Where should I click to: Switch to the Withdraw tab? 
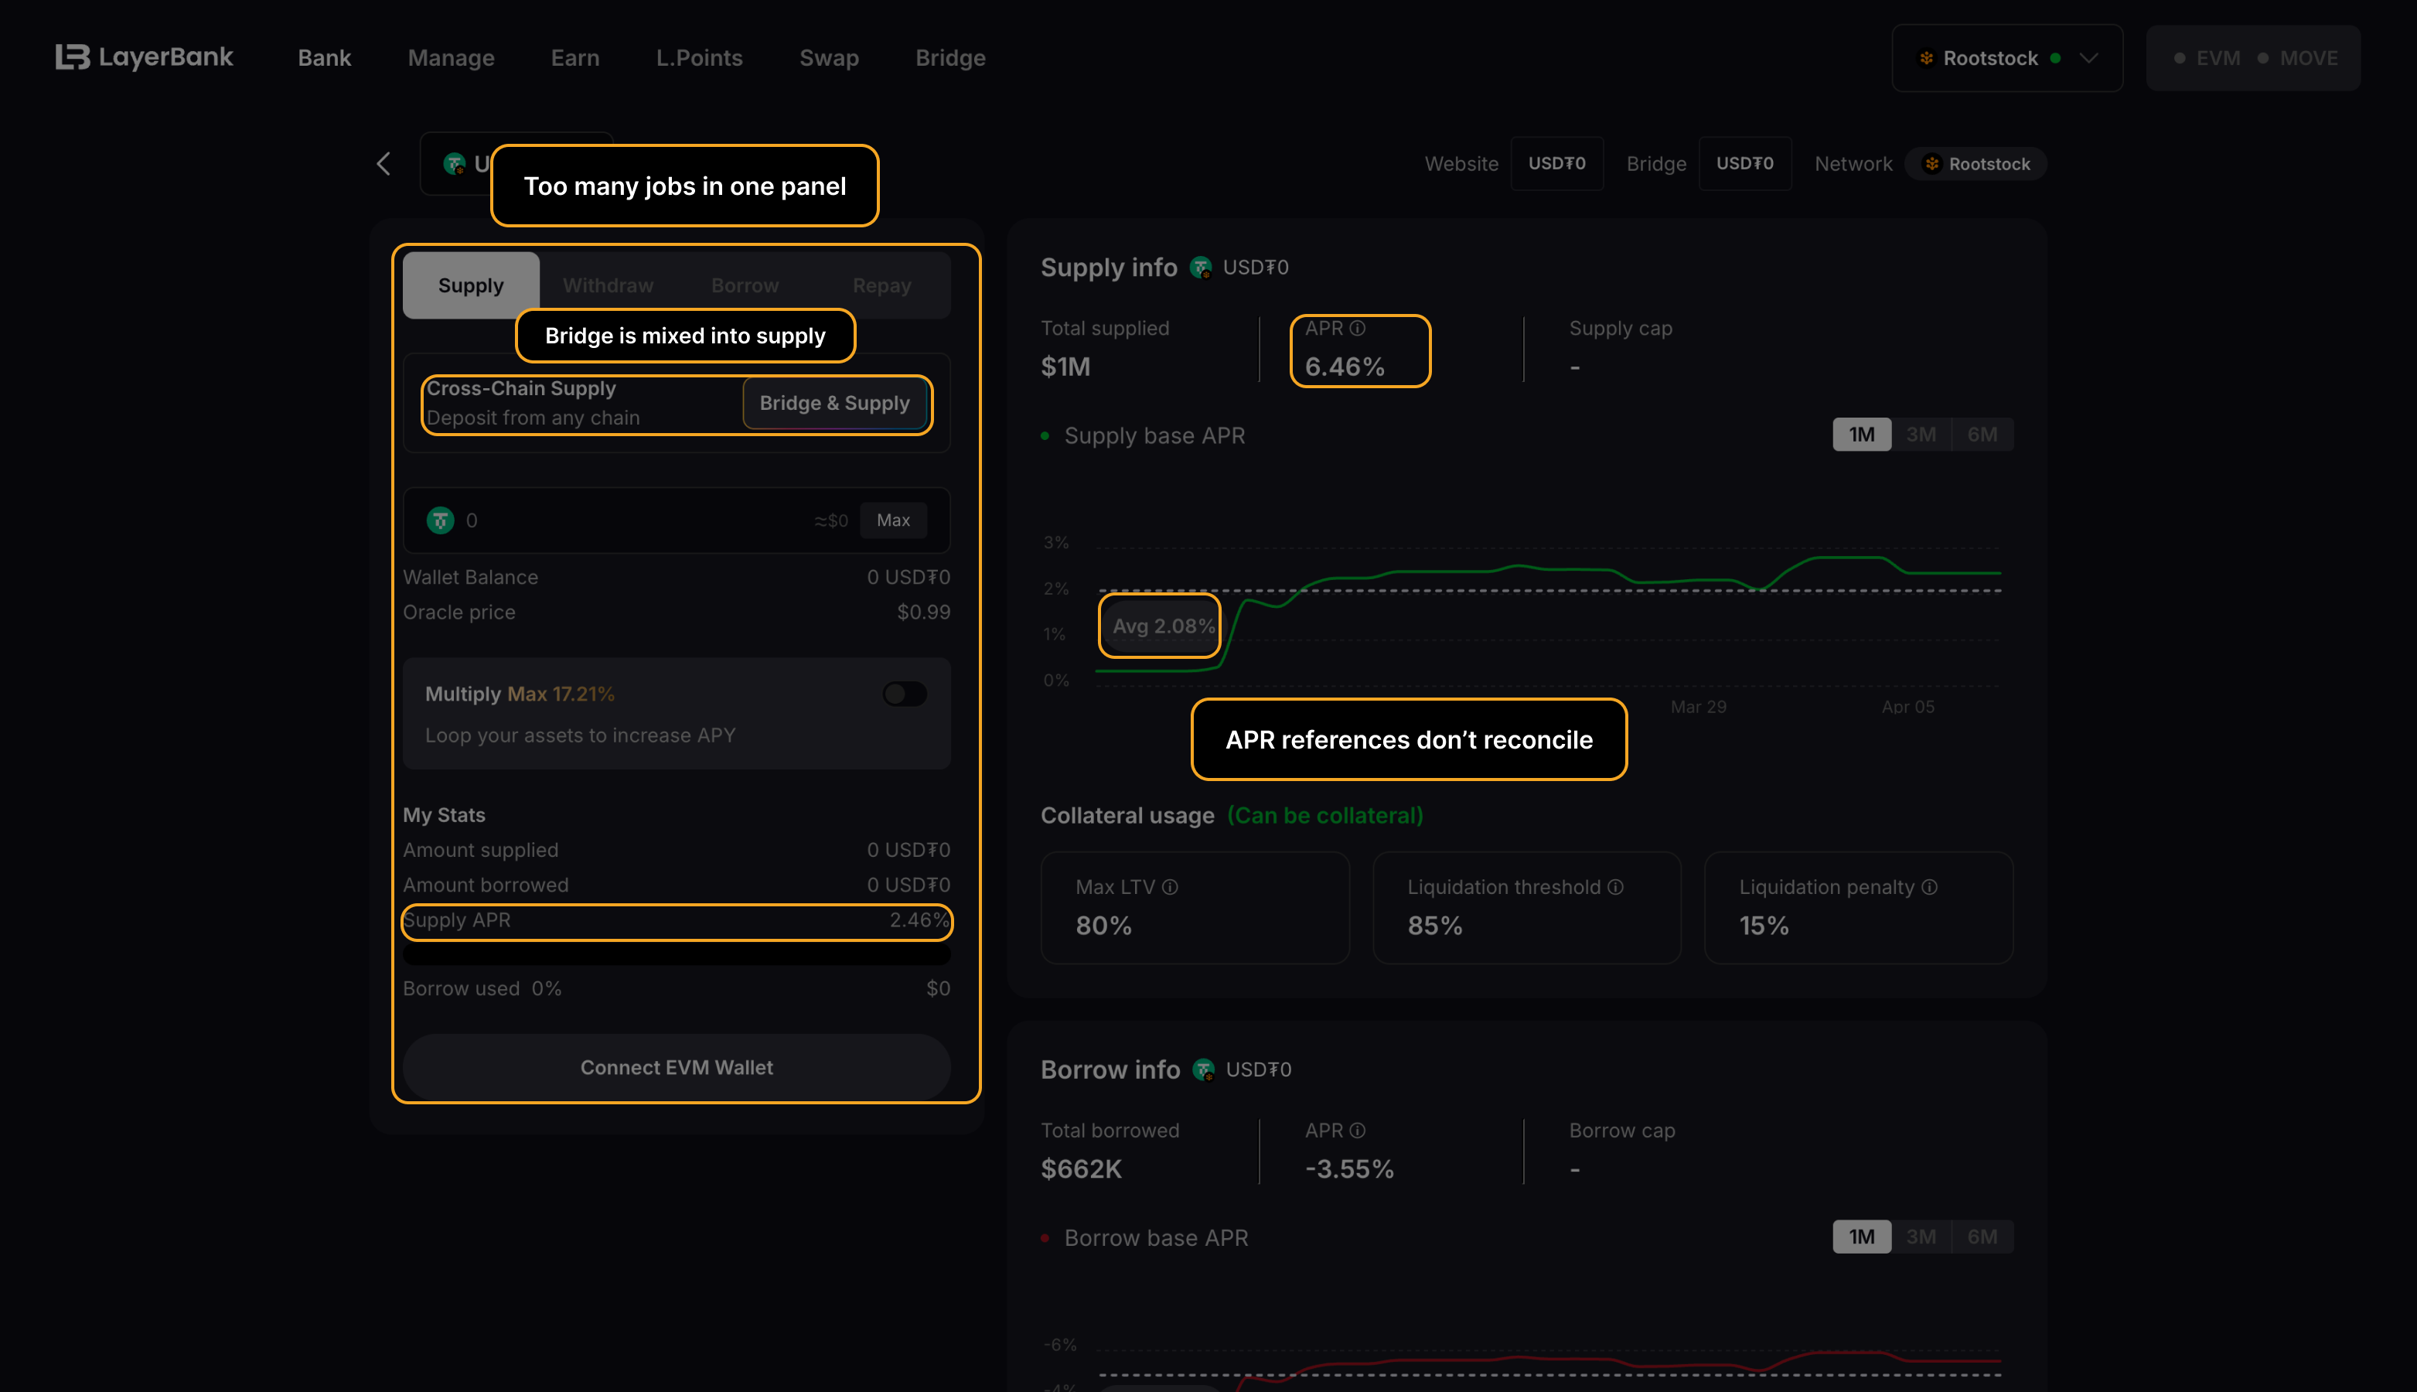(608, 286)
